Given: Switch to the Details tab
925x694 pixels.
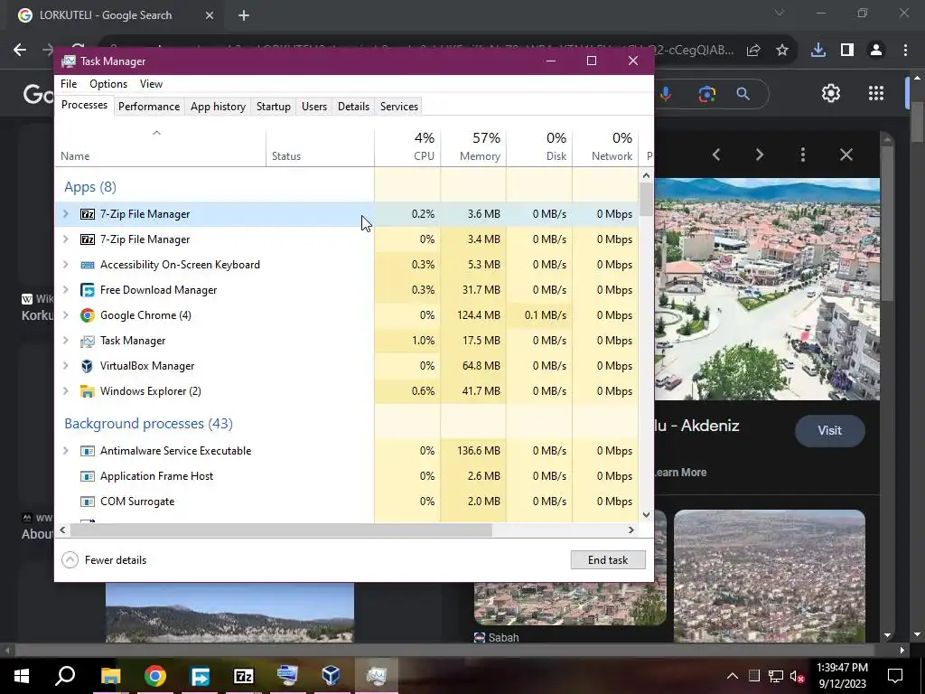Looking at the screenshot, I should click(x=353, y=107).
